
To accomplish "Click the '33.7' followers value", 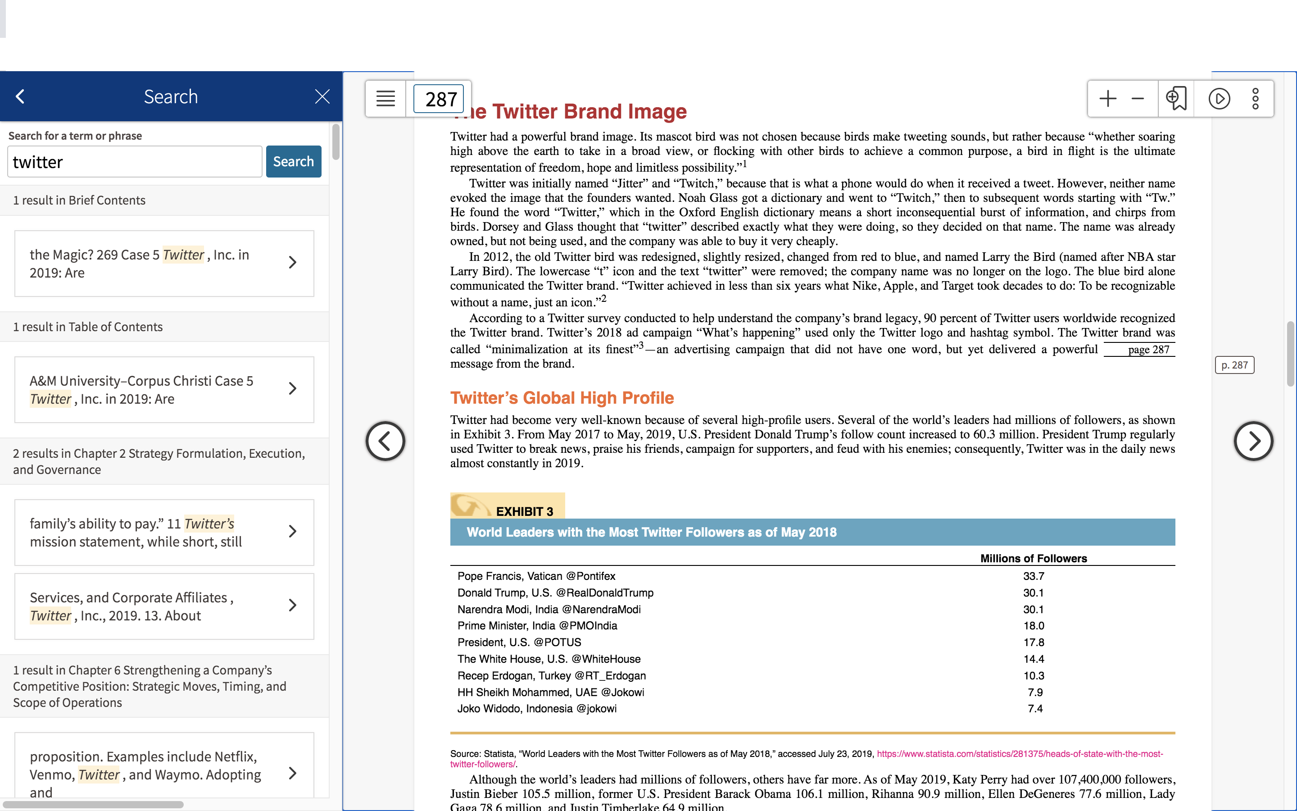I will click(x=1033, y=576).
